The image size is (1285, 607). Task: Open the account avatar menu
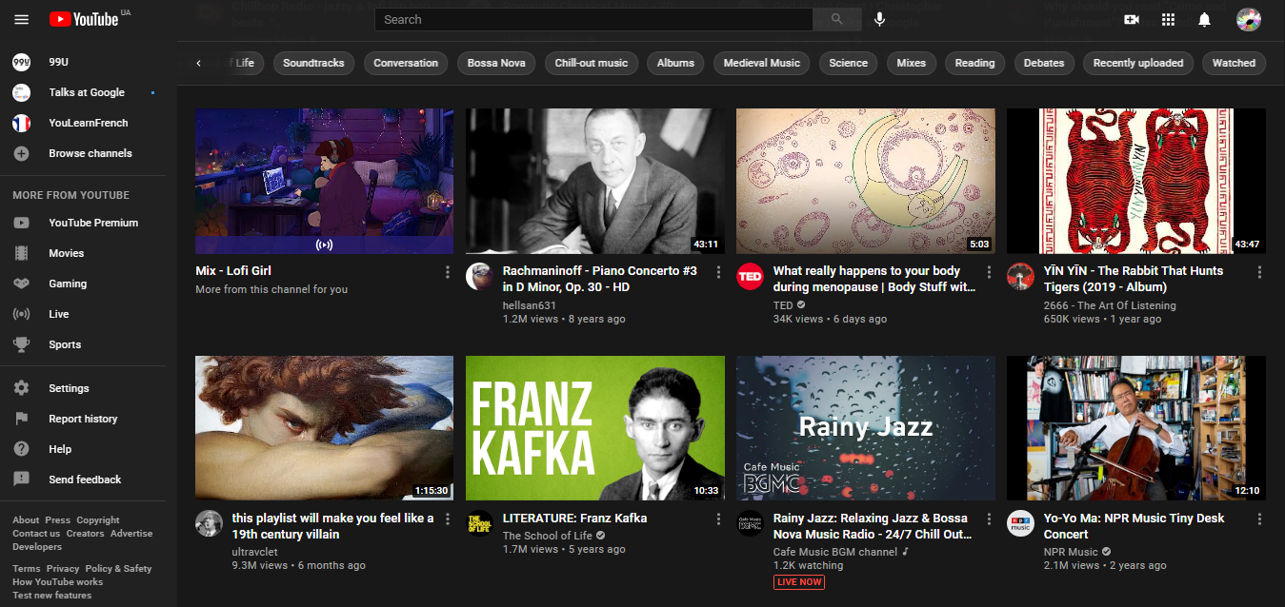1248,19
